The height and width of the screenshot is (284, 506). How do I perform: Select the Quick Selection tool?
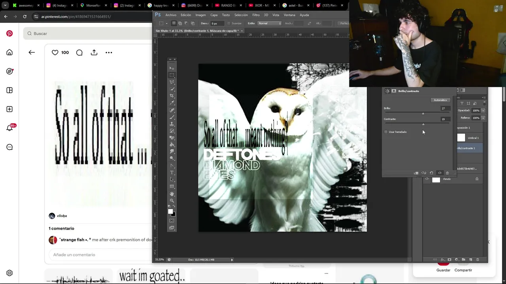click(172, 89)
